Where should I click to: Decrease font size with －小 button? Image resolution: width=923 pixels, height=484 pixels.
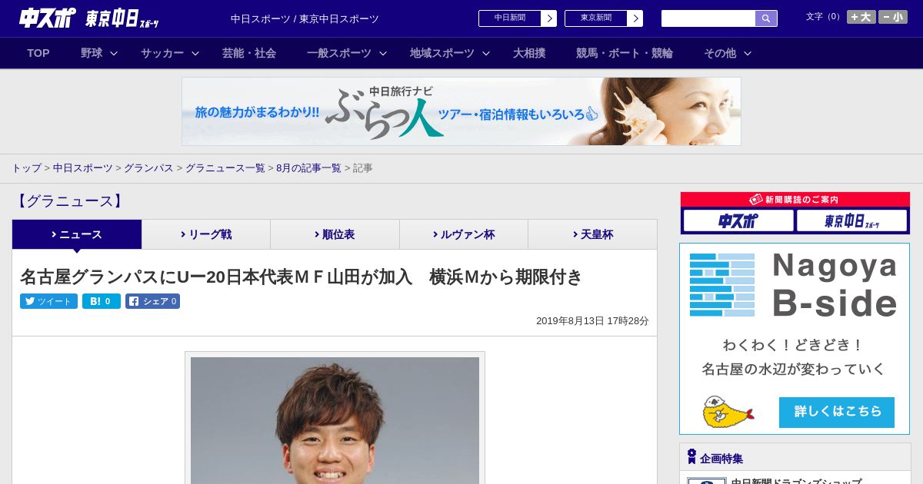coord(893,17)
